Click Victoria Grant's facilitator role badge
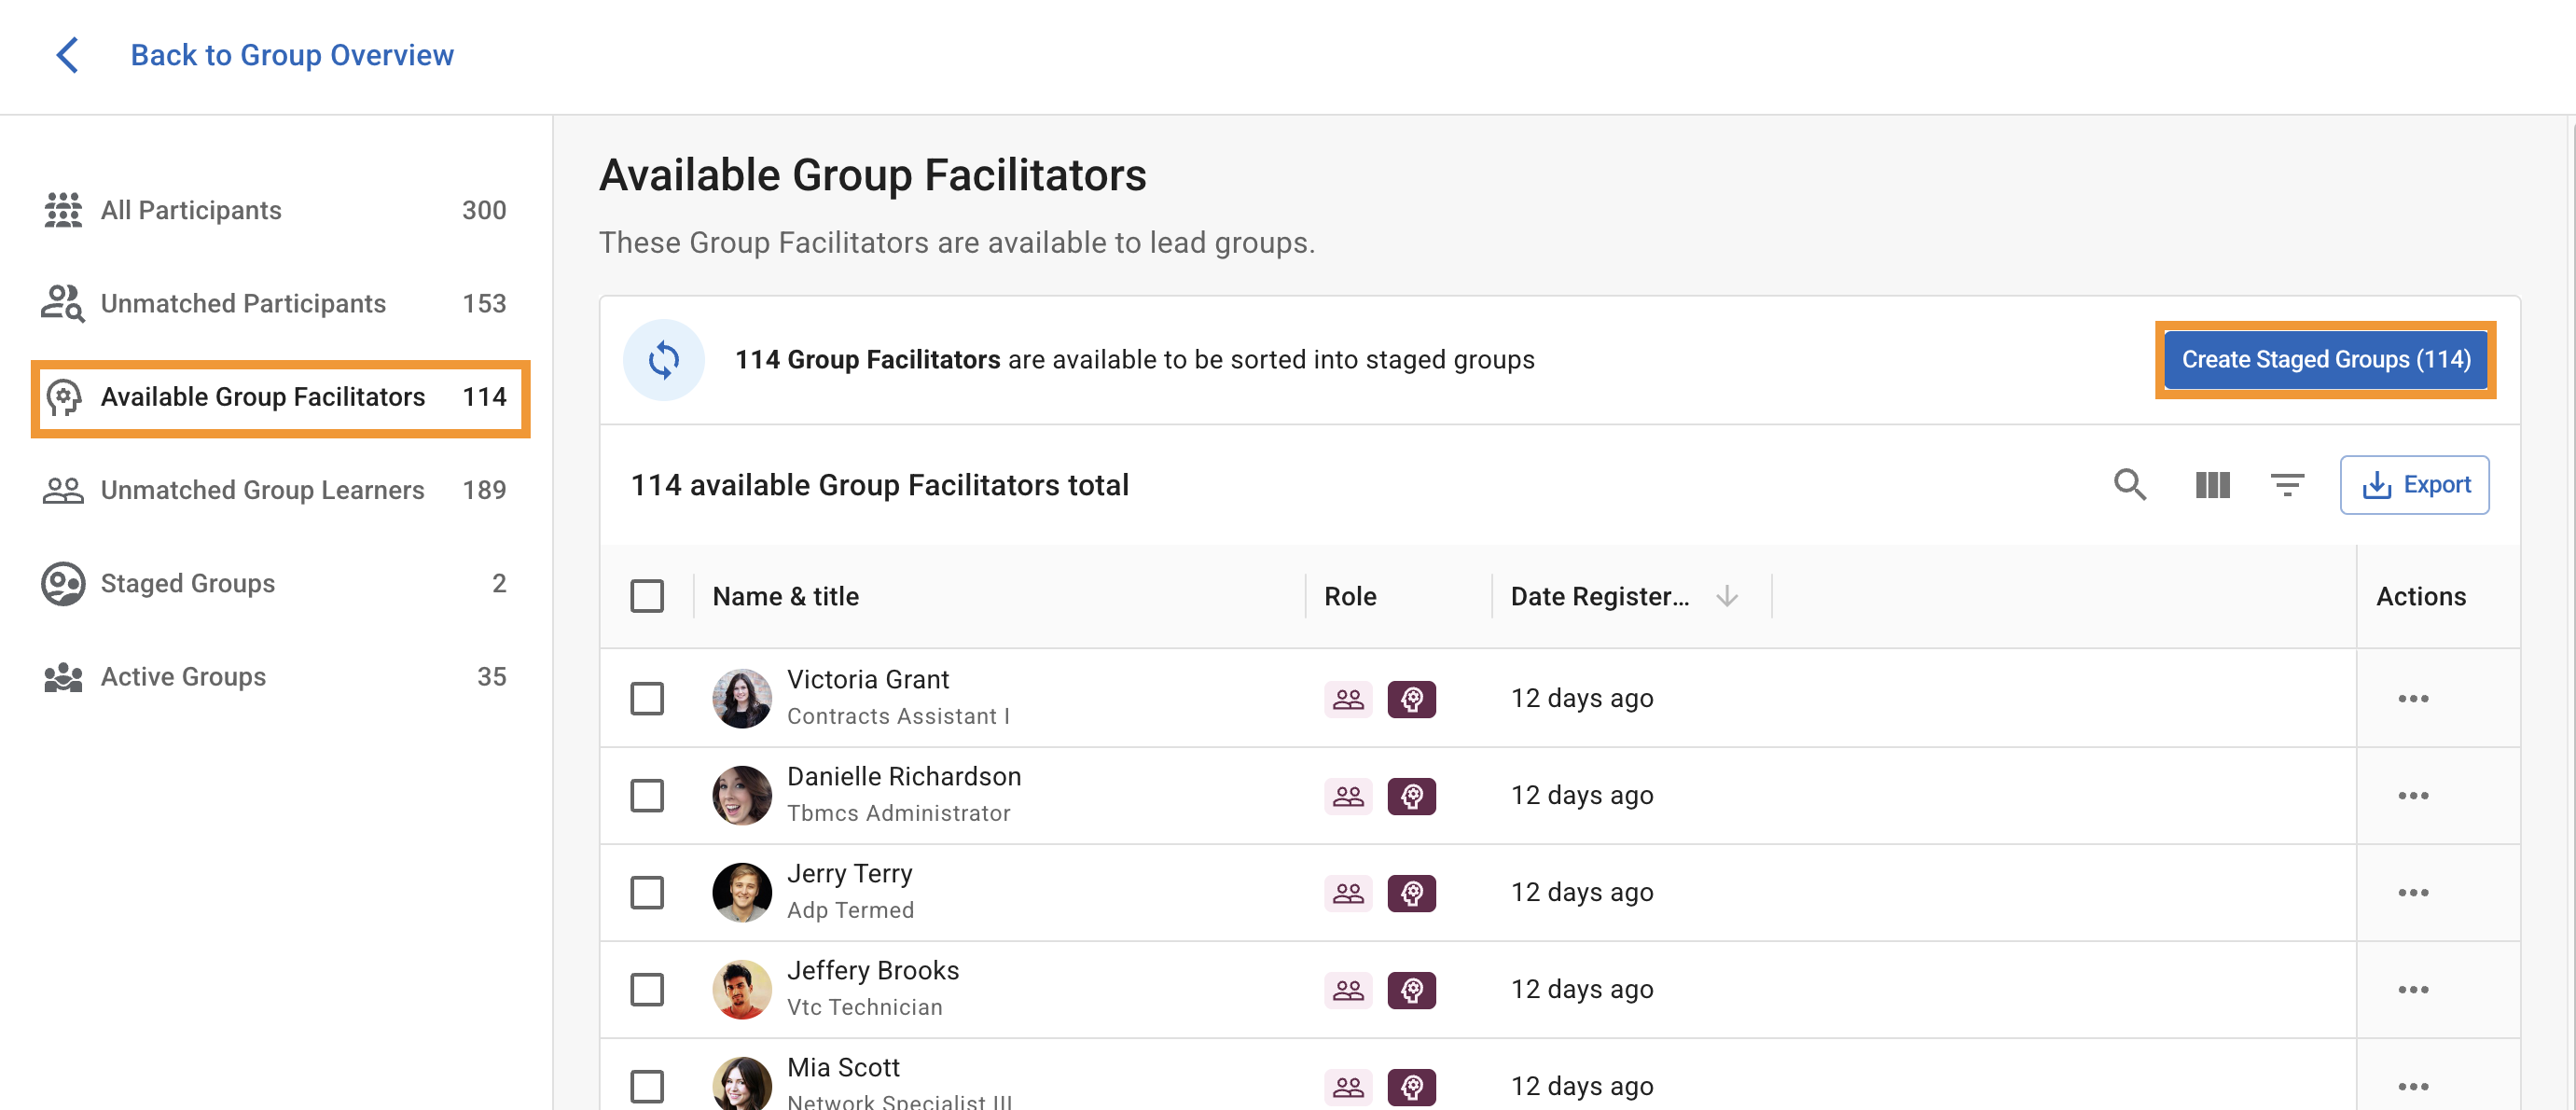This screenshot has width=2576, height=1110. pos(1411,699)
